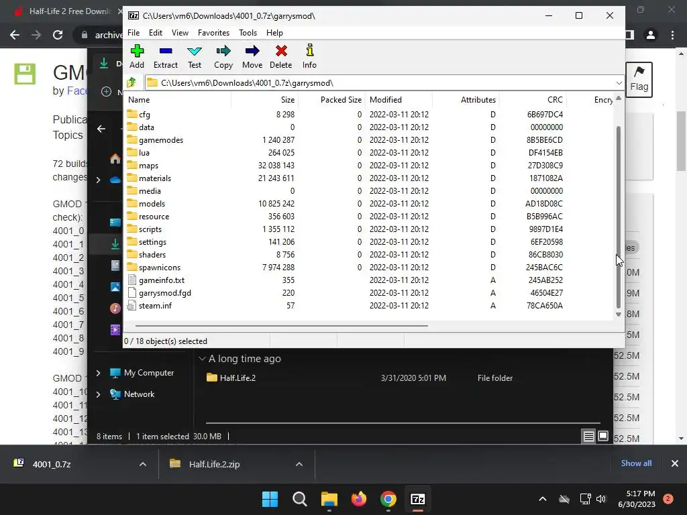
Task: Click the 7-Zip taskbar icon
Action: [x=417, y=499]
